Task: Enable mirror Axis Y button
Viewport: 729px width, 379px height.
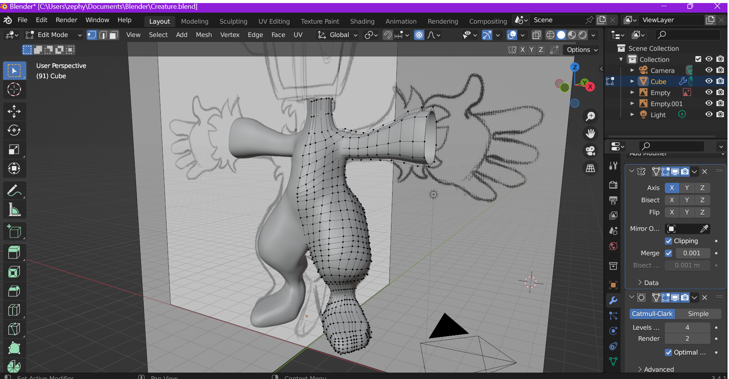Action: 687,188
